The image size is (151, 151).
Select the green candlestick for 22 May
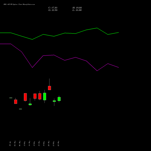click(x=59, y=99)
